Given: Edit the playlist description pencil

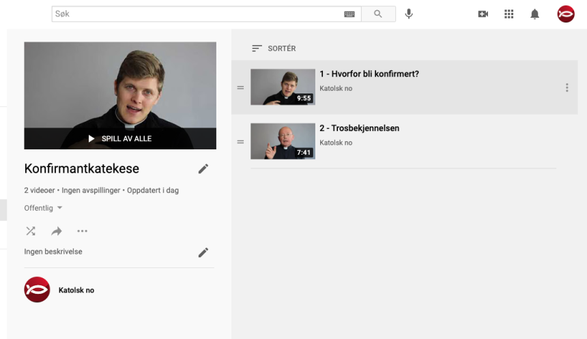Looking at the screenshot, I should [x=203, y=252].
